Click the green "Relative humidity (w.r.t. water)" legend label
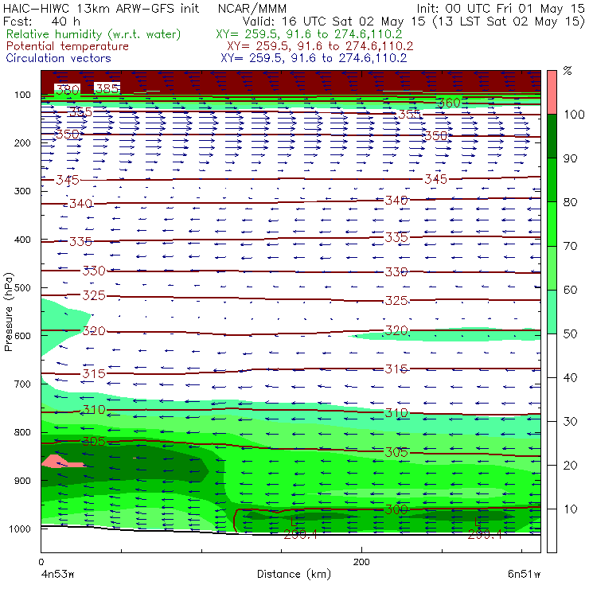 point(94,34)
